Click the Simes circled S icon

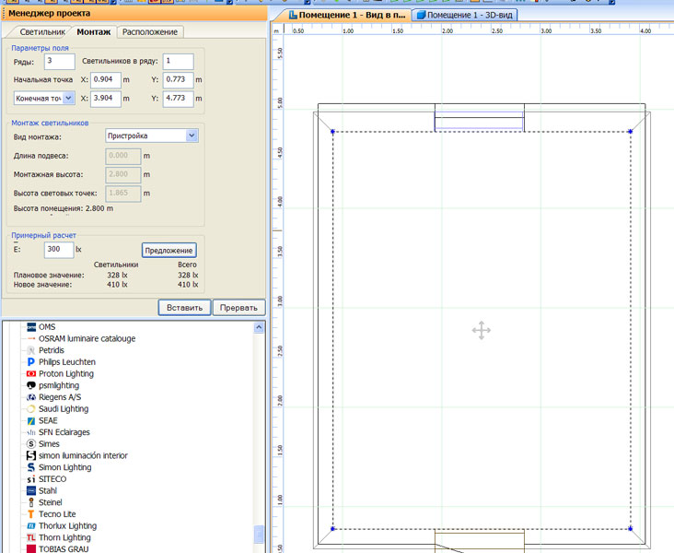click(30, 444)
